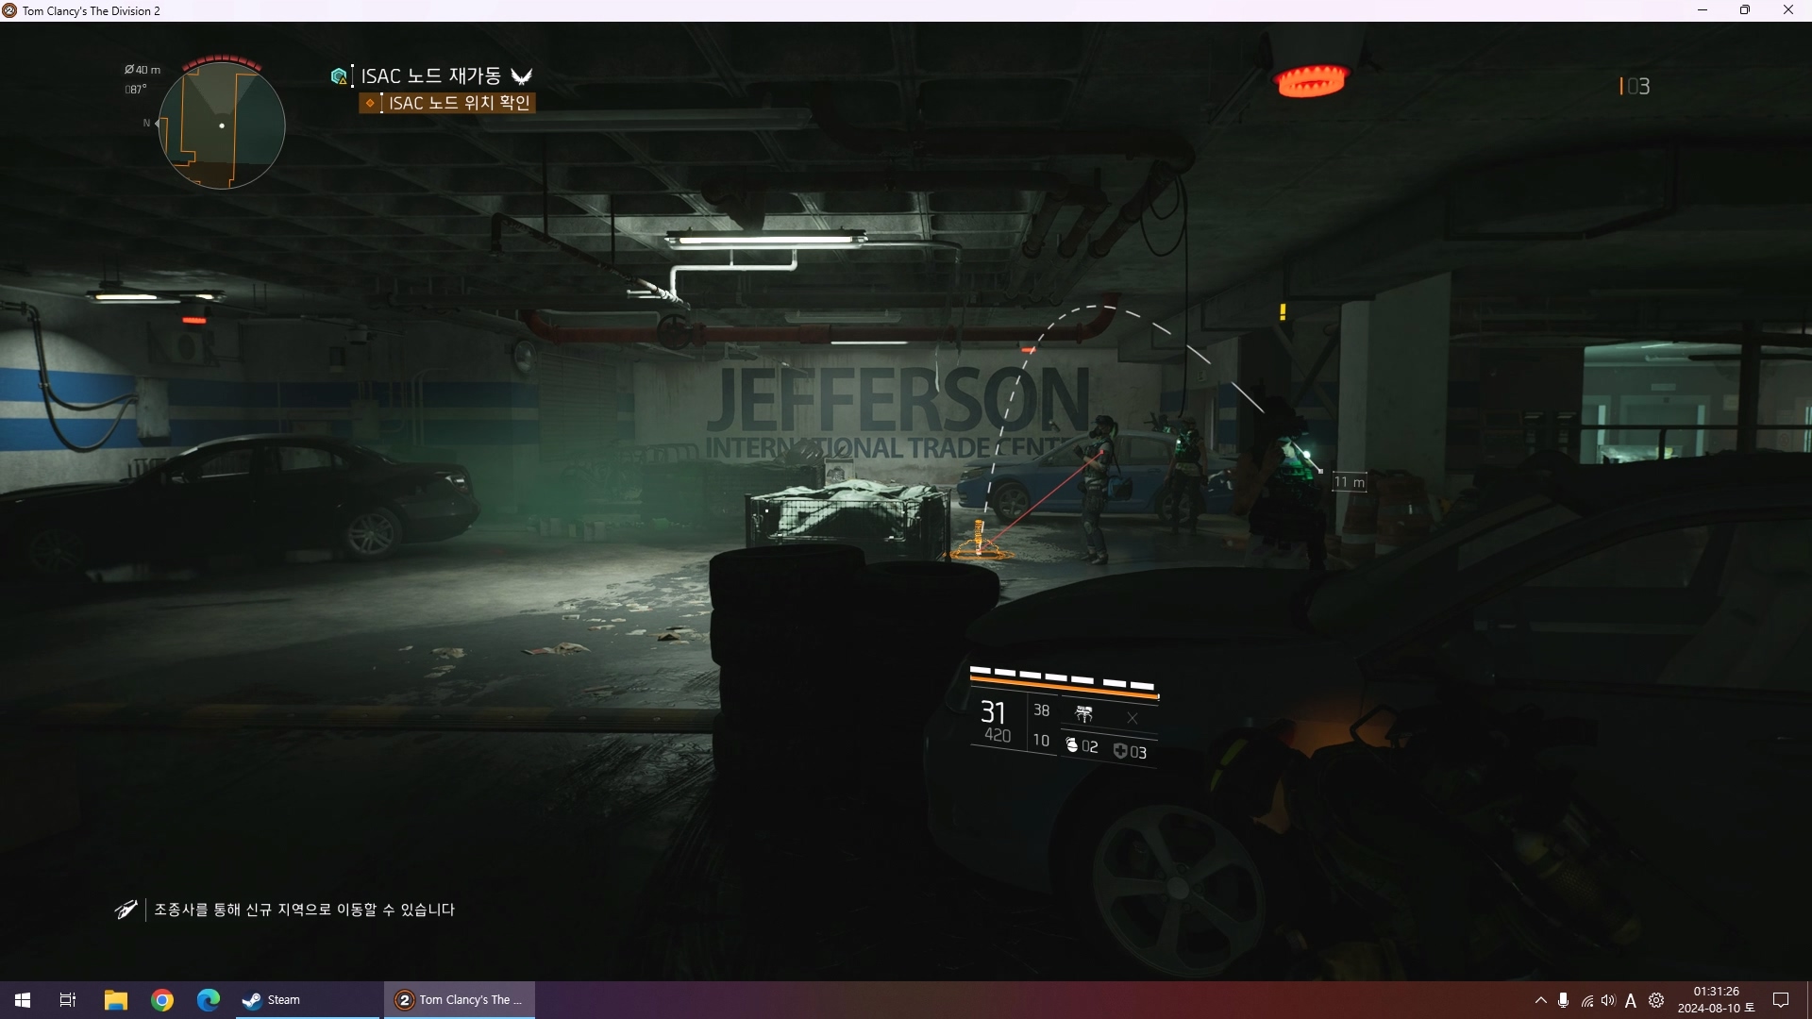Toggle the microphone in system tray
The image size is (1812, 1019).
(1563, 1000)
